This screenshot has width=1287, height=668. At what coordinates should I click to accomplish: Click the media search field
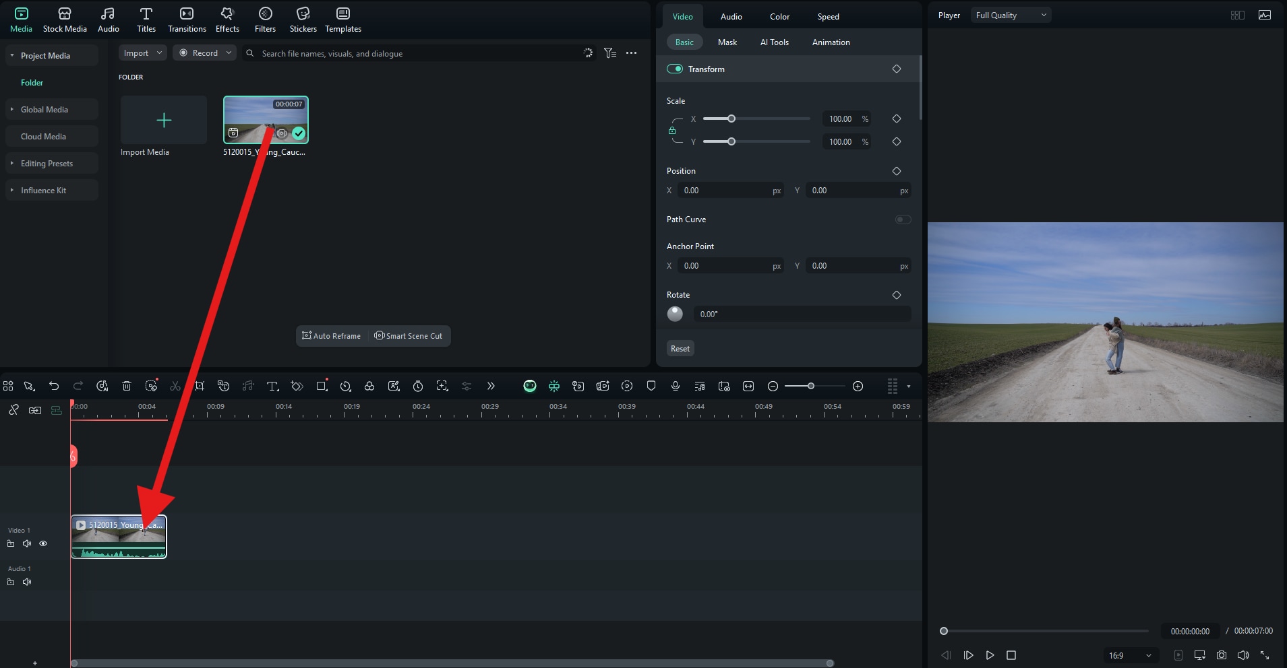click(418, 53)
